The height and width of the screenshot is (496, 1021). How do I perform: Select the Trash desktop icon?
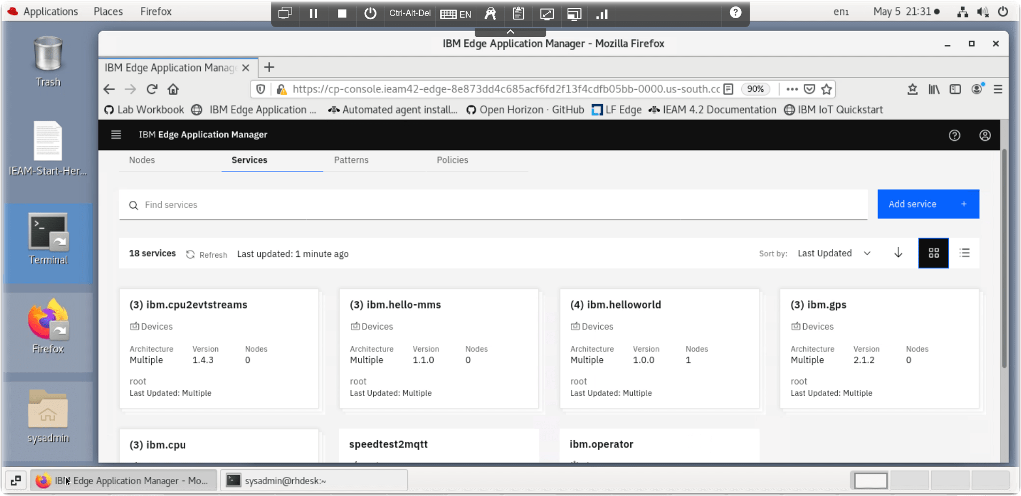click(x=48, y=61)
